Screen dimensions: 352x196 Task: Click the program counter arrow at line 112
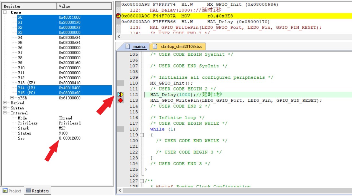pos(120,95)
